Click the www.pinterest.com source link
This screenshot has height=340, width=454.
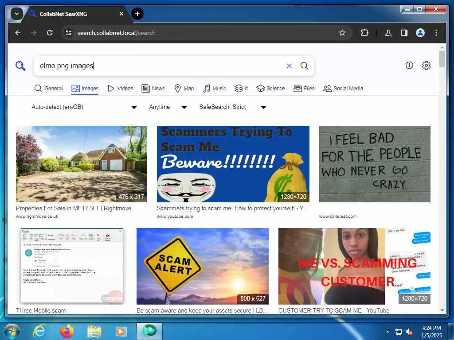338,216
